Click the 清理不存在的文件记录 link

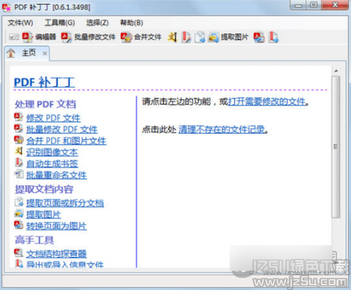pyautogui.click(x=222, y=129)
